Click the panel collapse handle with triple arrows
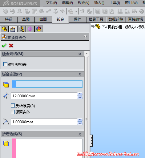 (x=91, y=140)
